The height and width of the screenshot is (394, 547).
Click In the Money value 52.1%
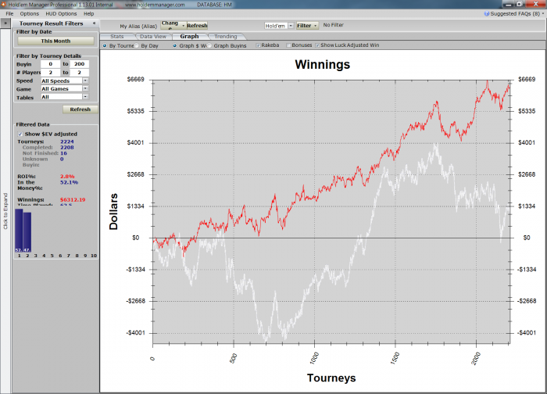coord(69,182)
